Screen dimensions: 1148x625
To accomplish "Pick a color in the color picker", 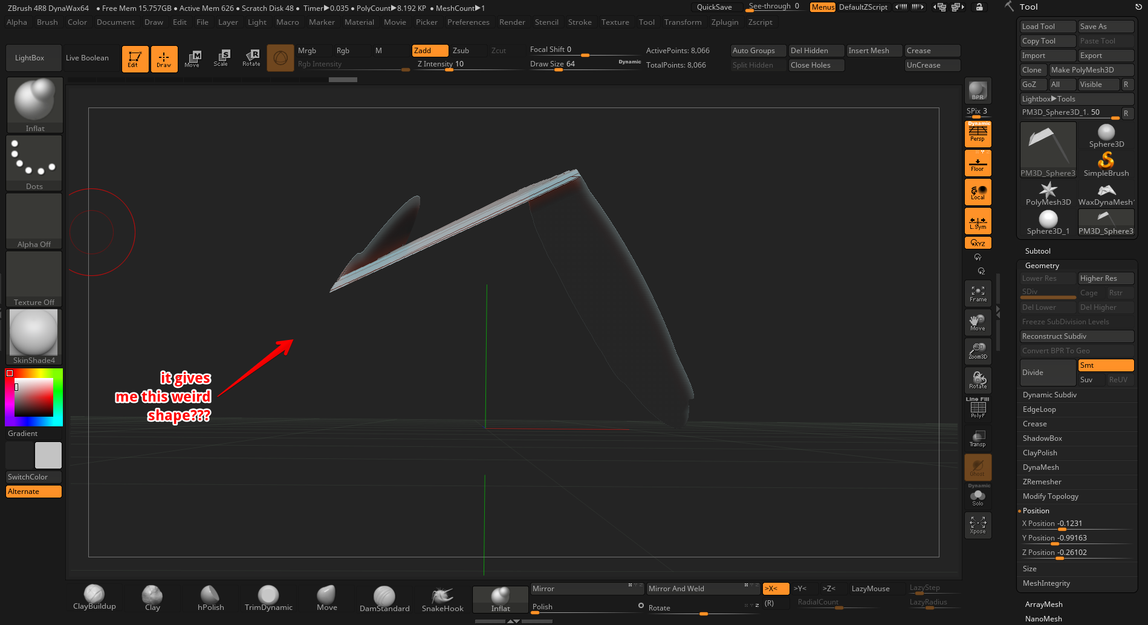I will 34,397.
